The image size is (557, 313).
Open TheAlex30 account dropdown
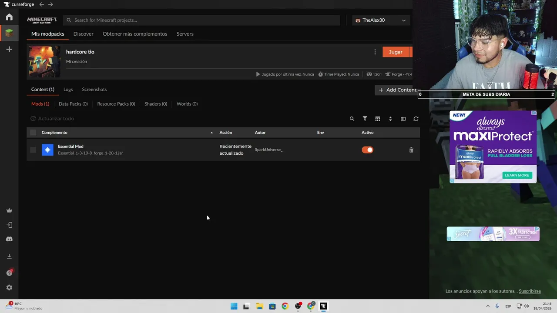coord(381,20)
